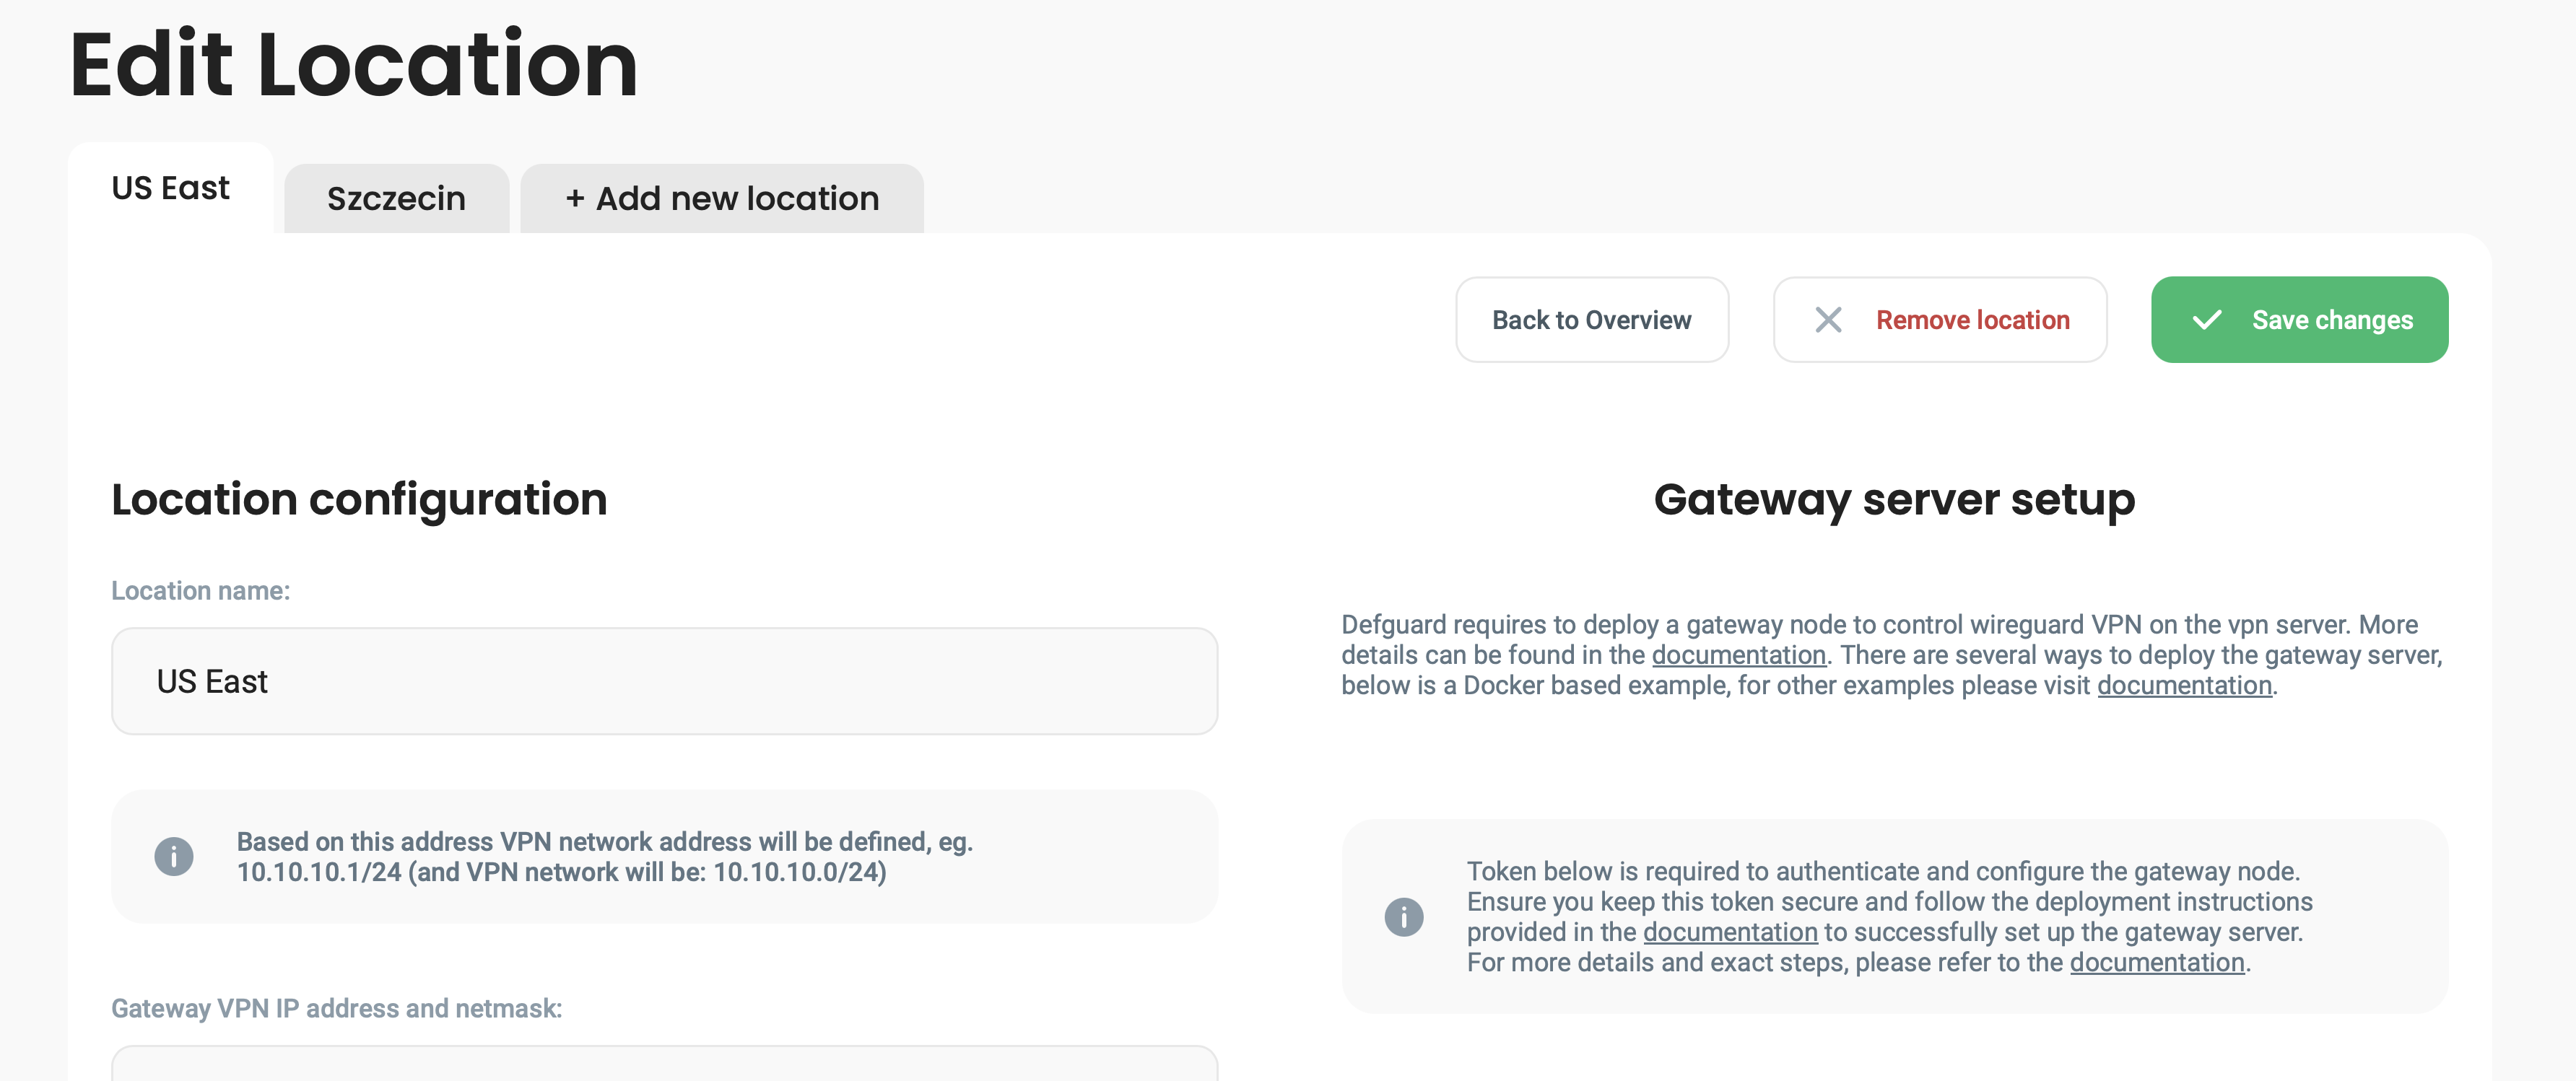This screenshot has width=2576, height=1081.
Task: Click the X icon on Remove location
Action: [x=1828, y=320]
